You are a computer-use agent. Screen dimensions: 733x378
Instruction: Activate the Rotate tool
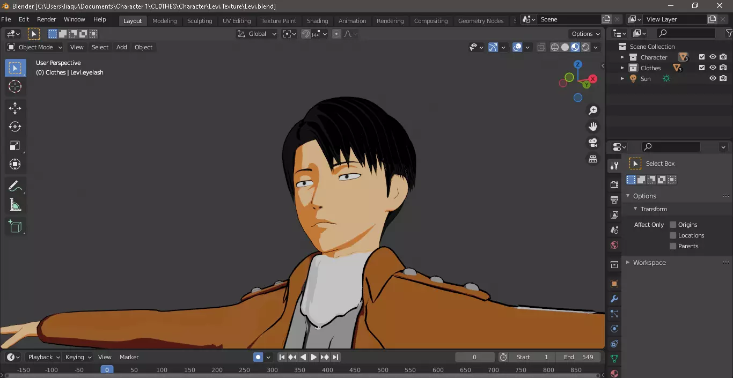(15, 127)
